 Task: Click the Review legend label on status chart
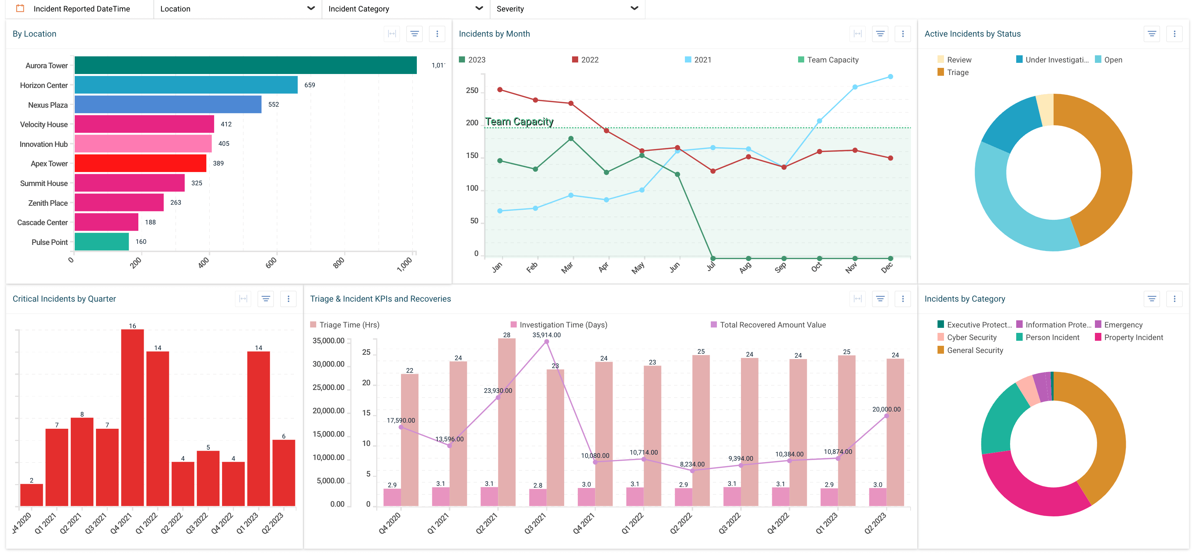tap(960, 59)
